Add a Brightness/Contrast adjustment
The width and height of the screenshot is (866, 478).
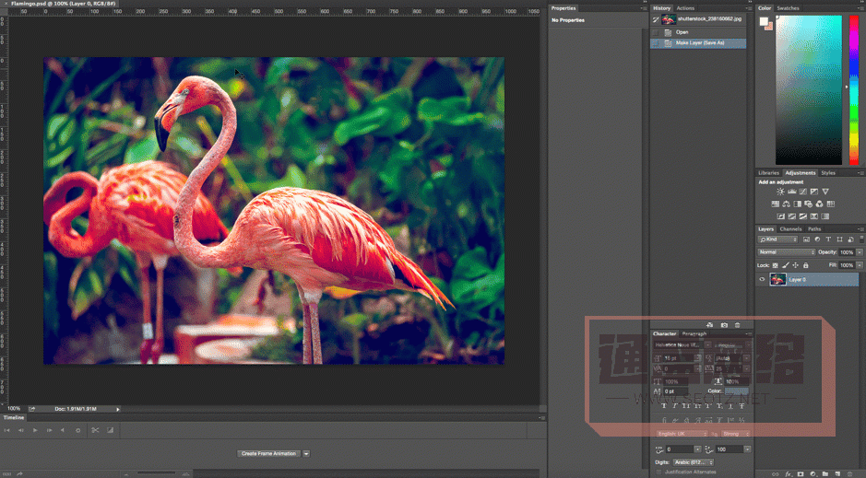coord(780,192)
